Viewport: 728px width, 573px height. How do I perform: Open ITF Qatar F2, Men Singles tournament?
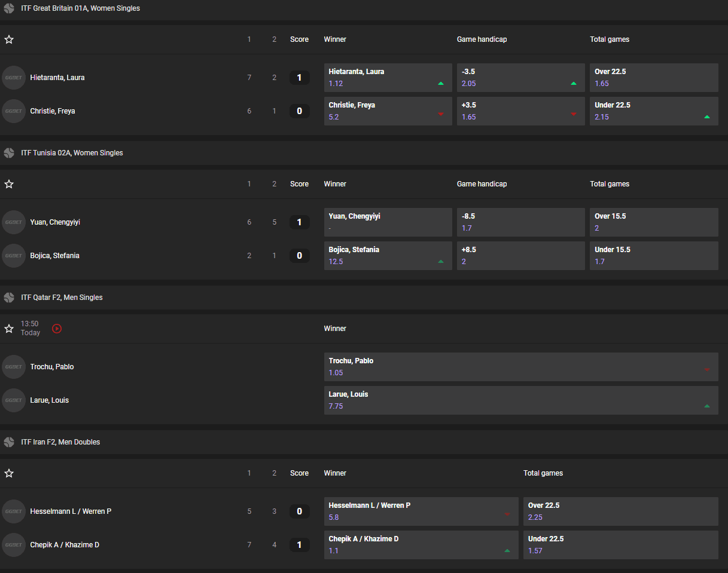[x=62, y=298]
